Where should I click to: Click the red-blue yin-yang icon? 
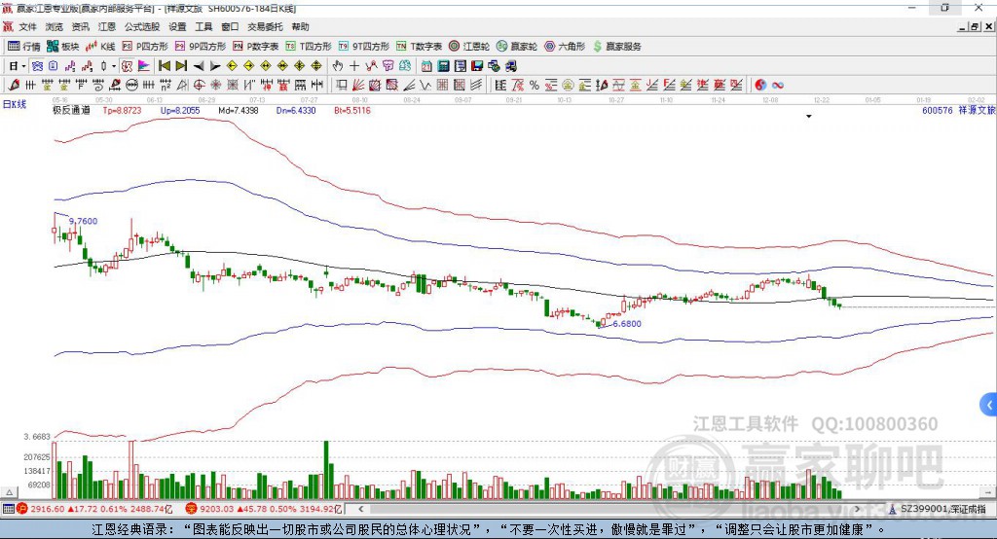click(760, 86)
